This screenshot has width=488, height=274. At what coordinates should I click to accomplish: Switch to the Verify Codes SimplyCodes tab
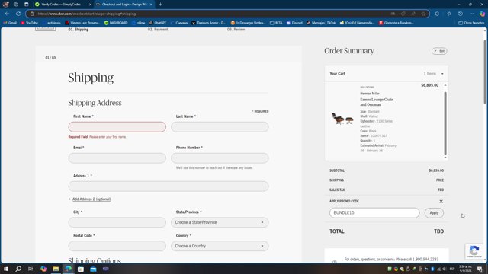(61, 5)
